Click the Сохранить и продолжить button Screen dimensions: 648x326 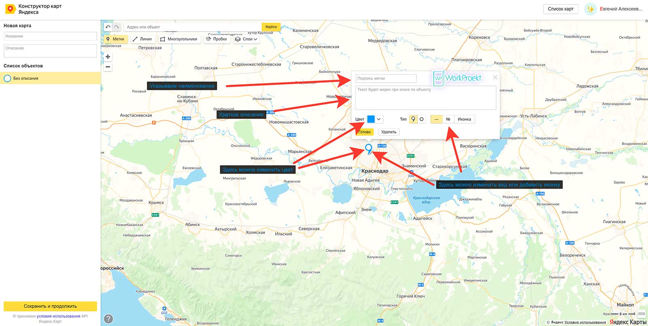pos(50,306)
